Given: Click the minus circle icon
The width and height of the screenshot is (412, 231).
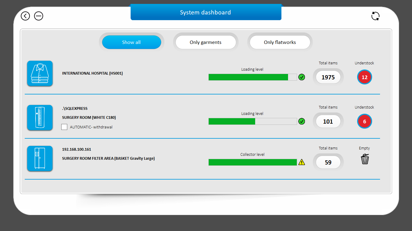Looking at the screenshot, I should [39, 16].
